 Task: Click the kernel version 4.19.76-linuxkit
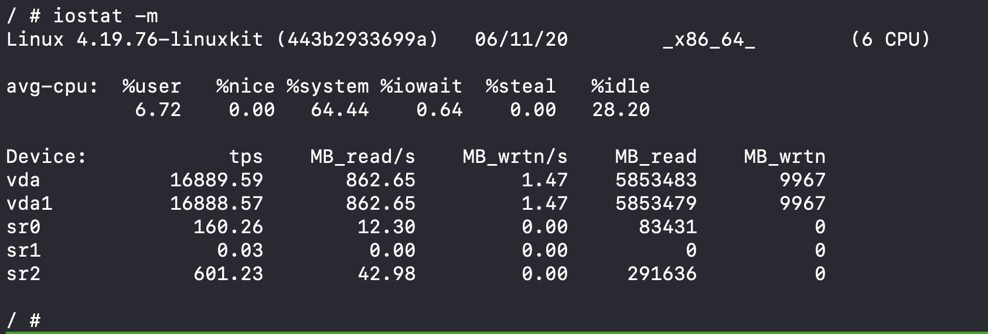point(169,39)
